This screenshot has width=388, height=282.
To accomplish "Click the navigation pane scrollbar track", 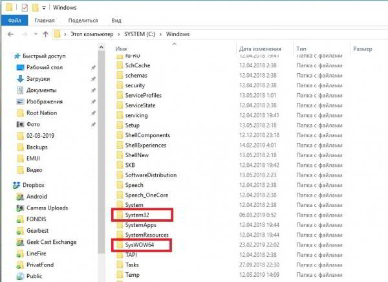I will 102,267.
